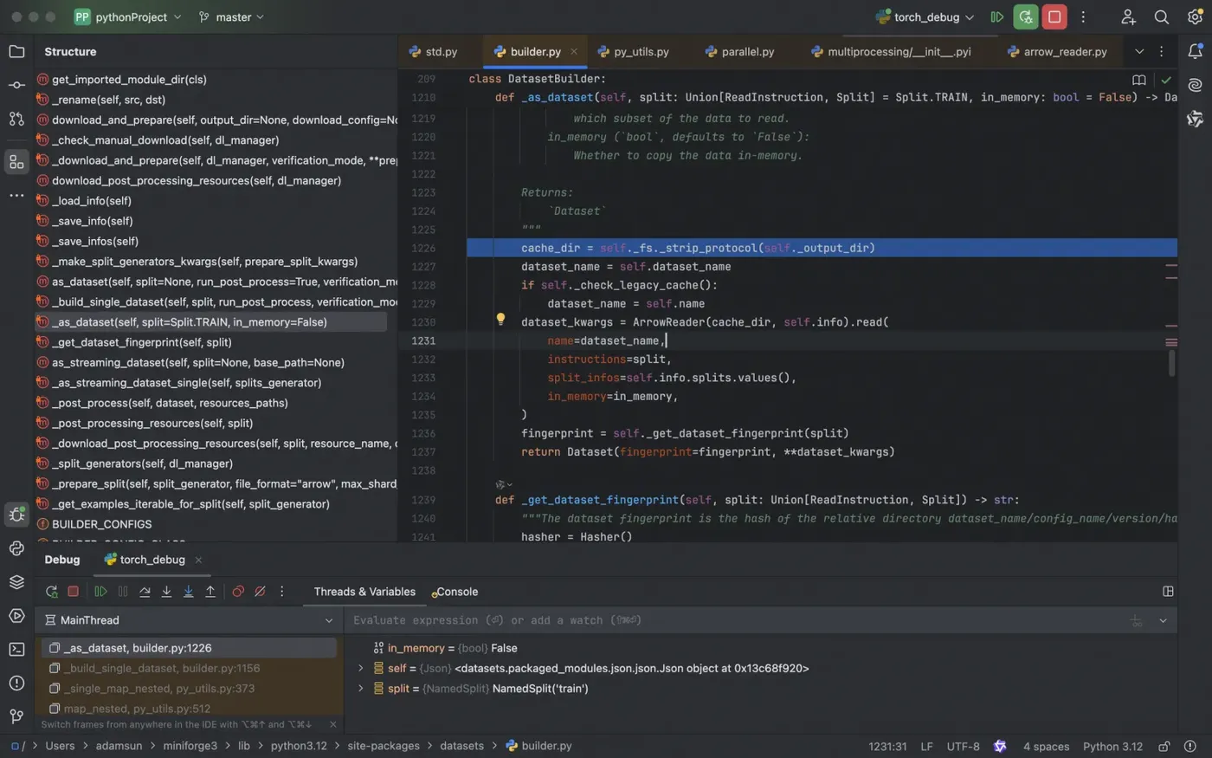Click Step Out in debug toolbar

[210, 592]
